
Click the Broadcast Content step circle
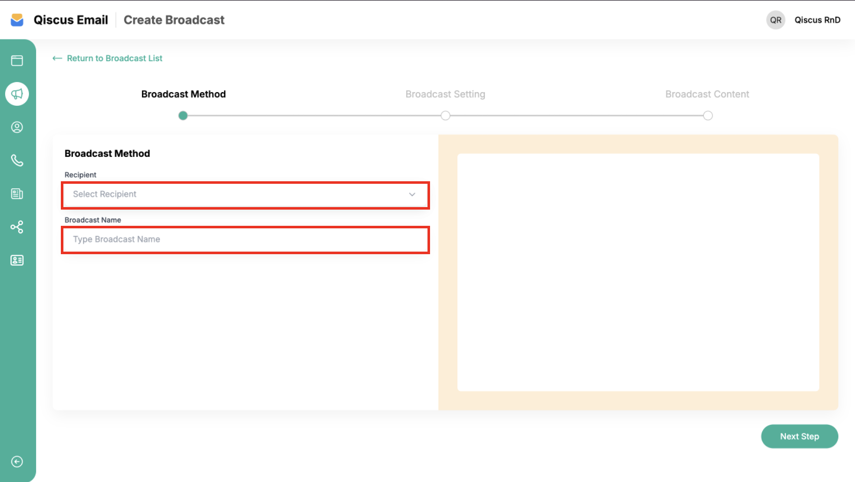tap(708, 116)
